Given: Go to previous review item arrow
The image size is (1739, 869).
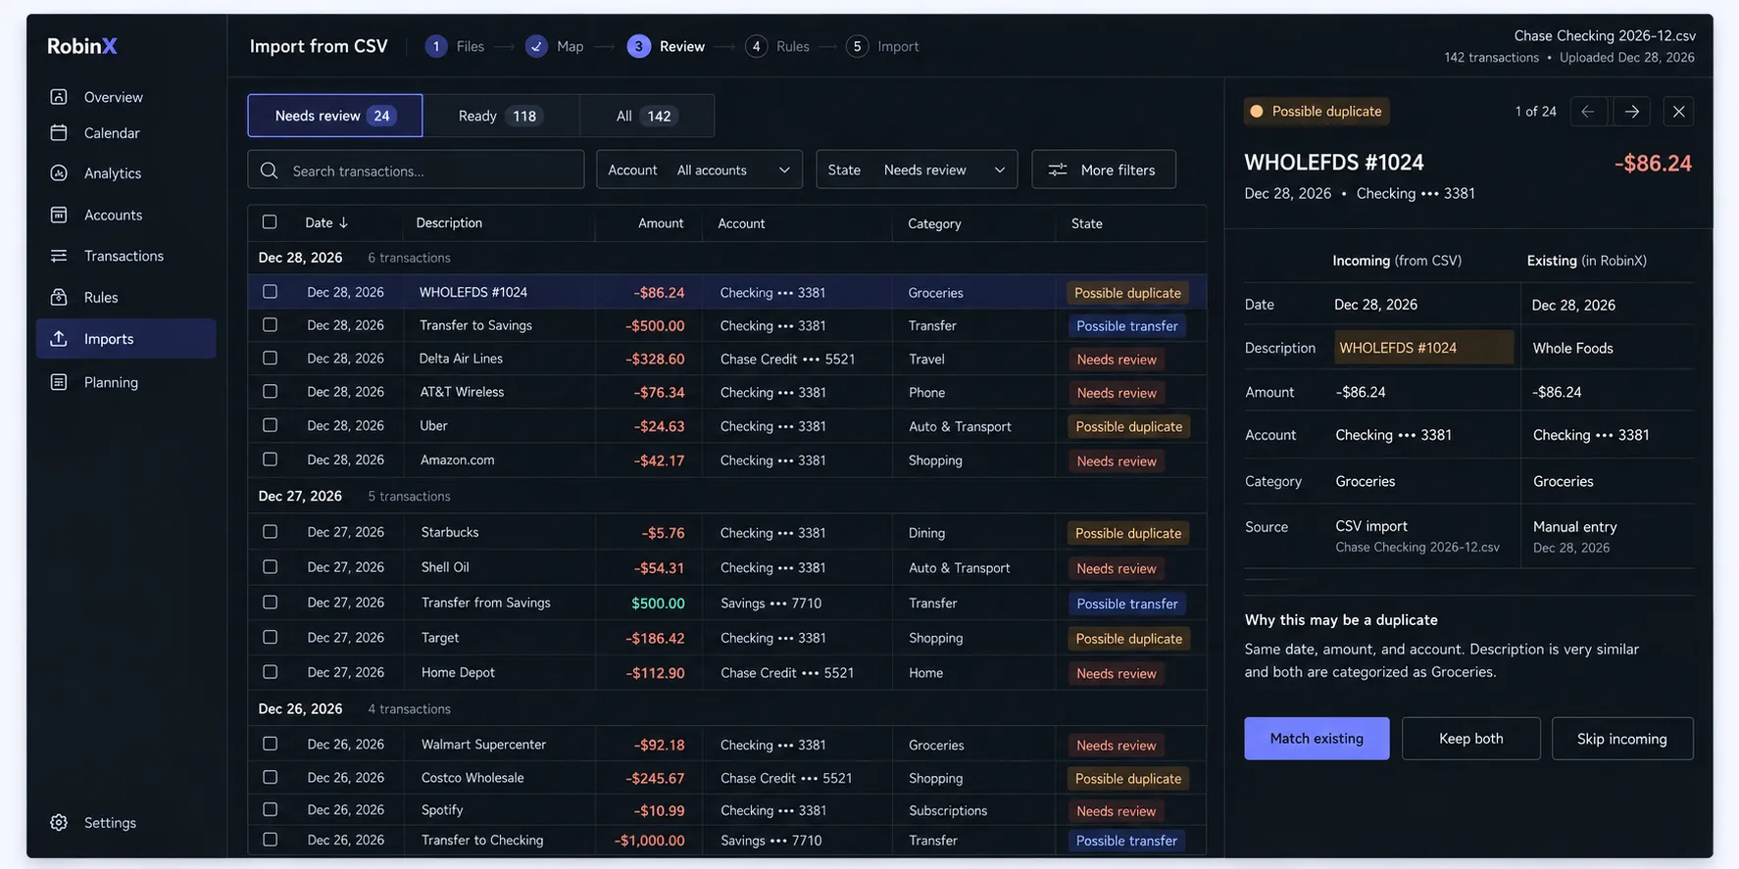Looking at the screenshot, I should coord(1588,112).
